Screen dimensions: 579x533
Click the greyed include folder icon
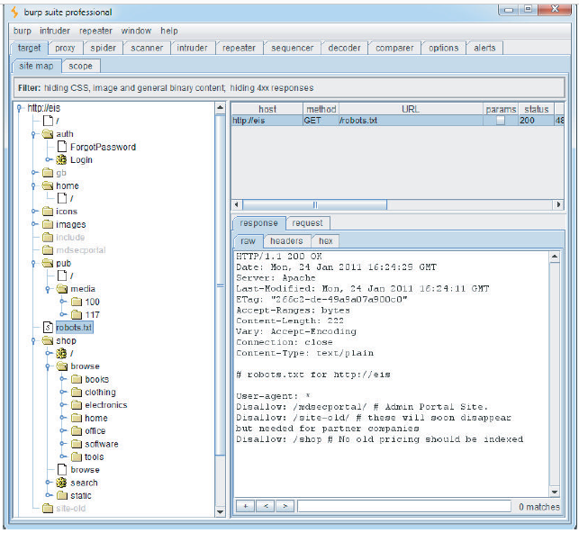click(48, 238)
